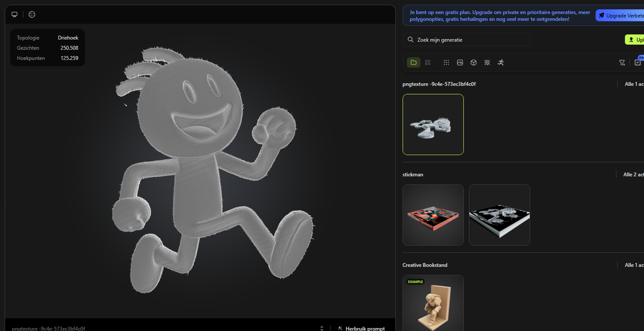Switch to the four-square grid view icon

428,62
